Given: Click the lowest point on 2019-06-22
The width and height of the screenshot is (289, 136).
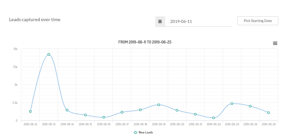Looking at the screenshot, I should (x=213, y=118).
